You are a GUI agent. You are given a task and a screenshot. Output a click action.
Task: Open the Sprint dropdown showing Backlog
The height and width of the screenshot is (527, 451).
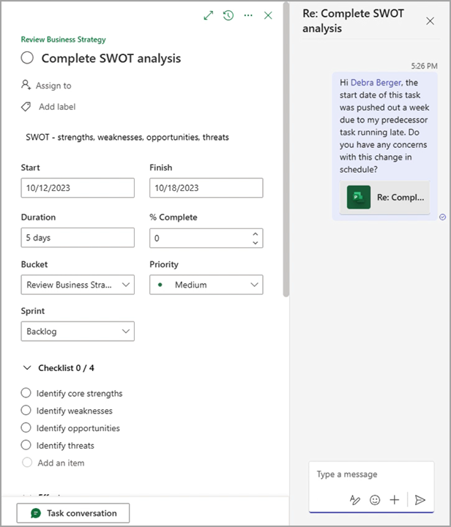[78, 332]
